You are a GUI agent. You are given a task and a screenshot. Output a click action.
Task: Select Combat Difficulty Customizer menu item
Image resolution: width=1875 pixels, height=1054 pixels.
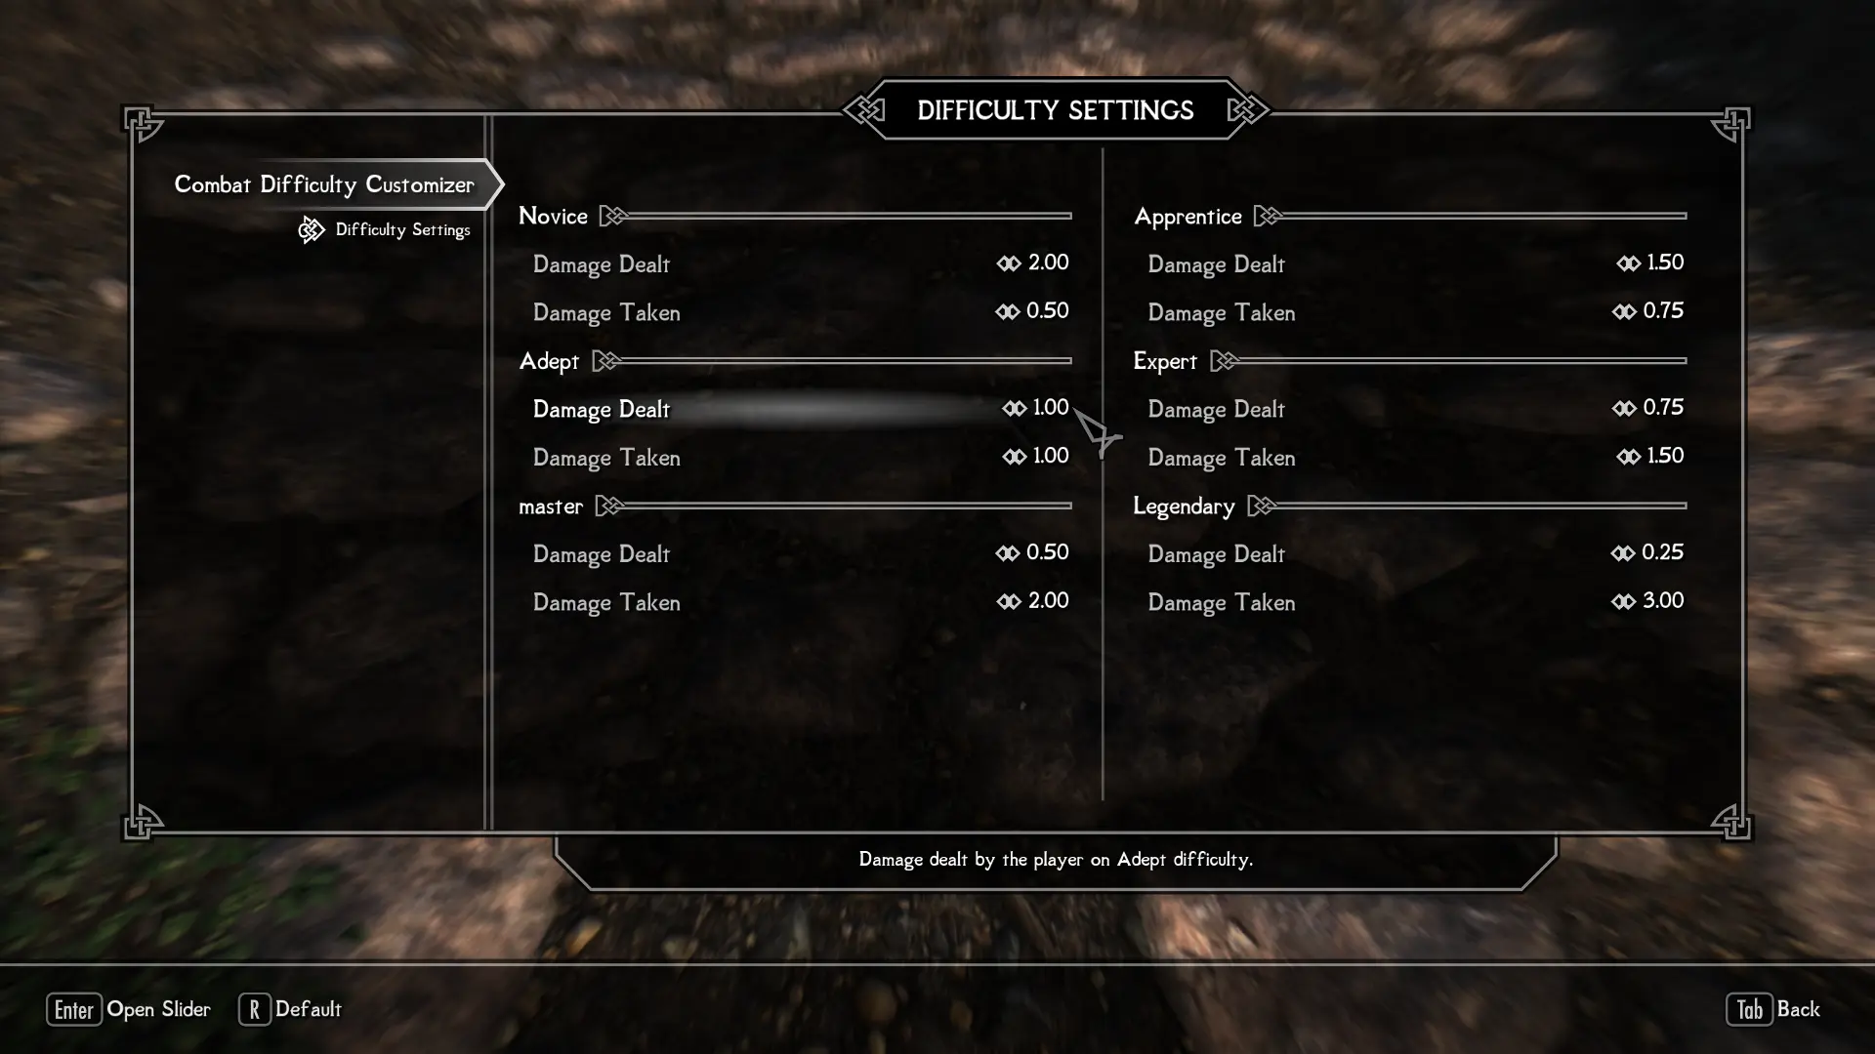pyautogui.click(x=324, y=182)
